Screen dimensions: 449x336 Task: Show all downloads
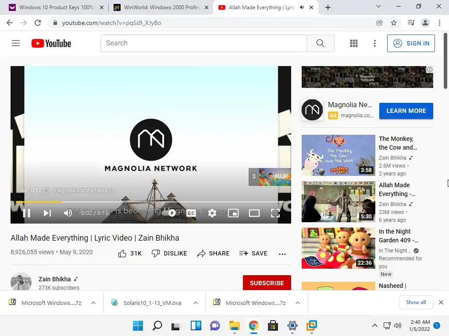coord(416,302)
